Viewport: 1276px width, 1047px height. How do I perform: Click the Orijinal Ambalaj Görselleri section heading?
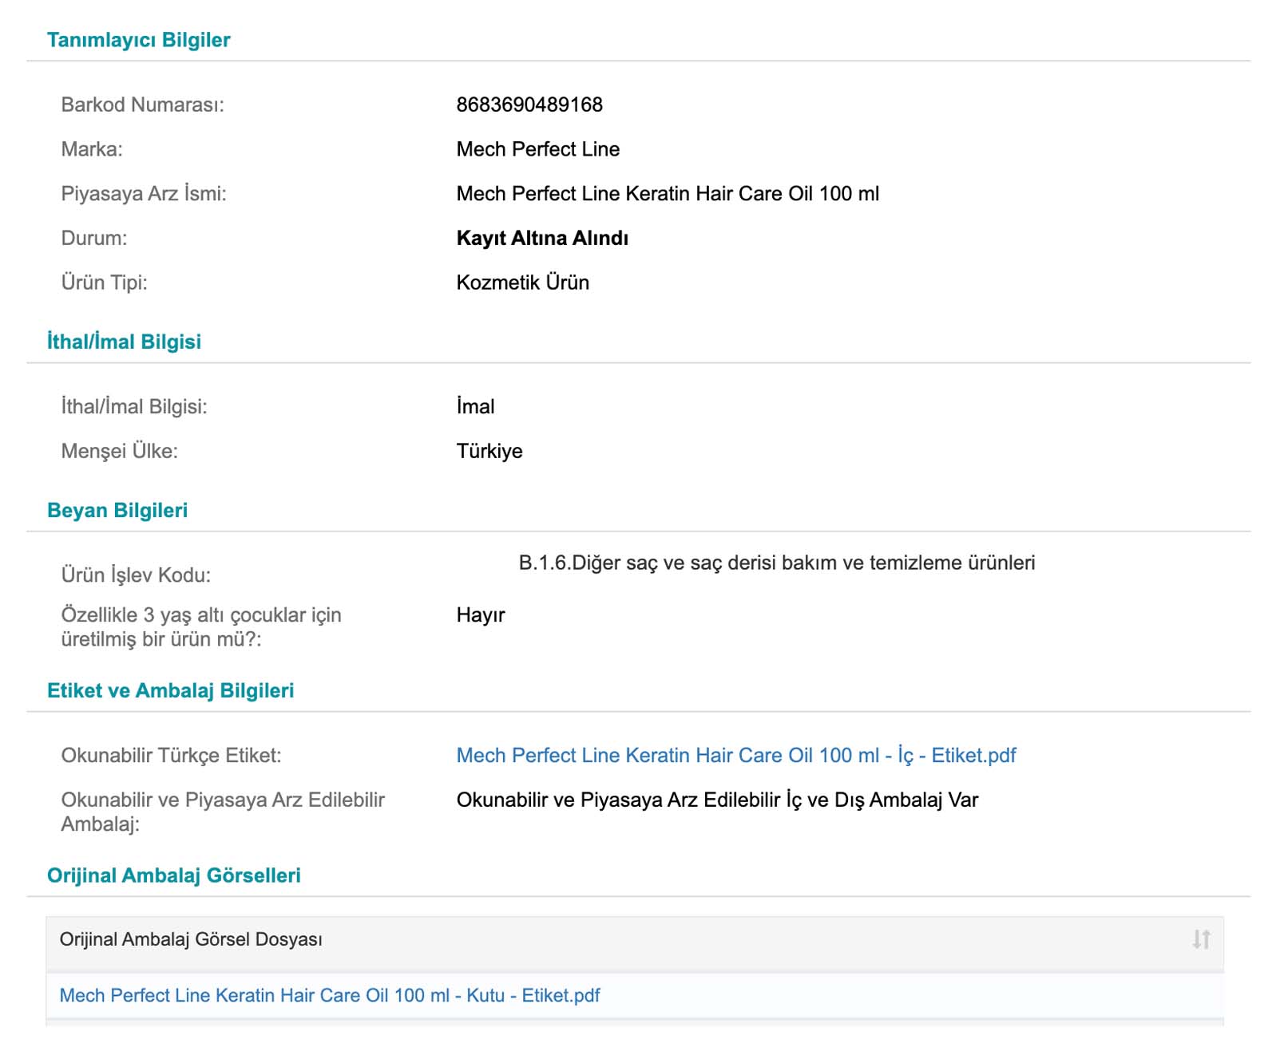click(173, 875)
